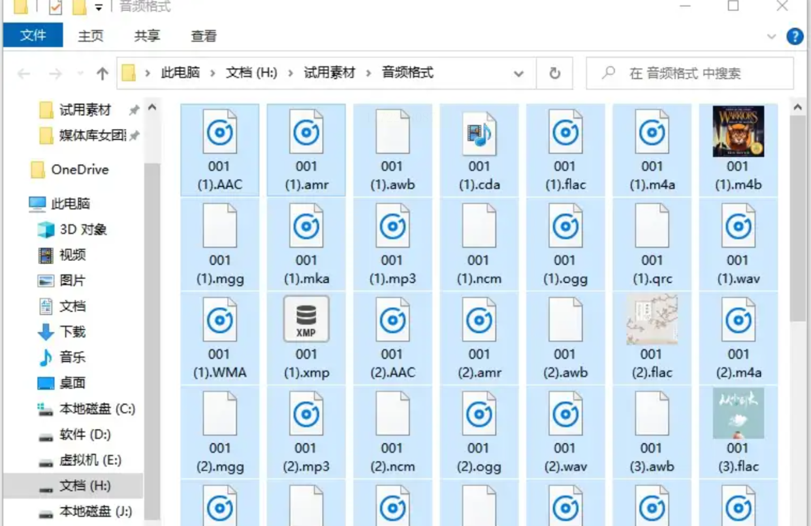Select the 001 (1).WMA file icon
This screenshot has height=526, width=811.
point(220,320)
